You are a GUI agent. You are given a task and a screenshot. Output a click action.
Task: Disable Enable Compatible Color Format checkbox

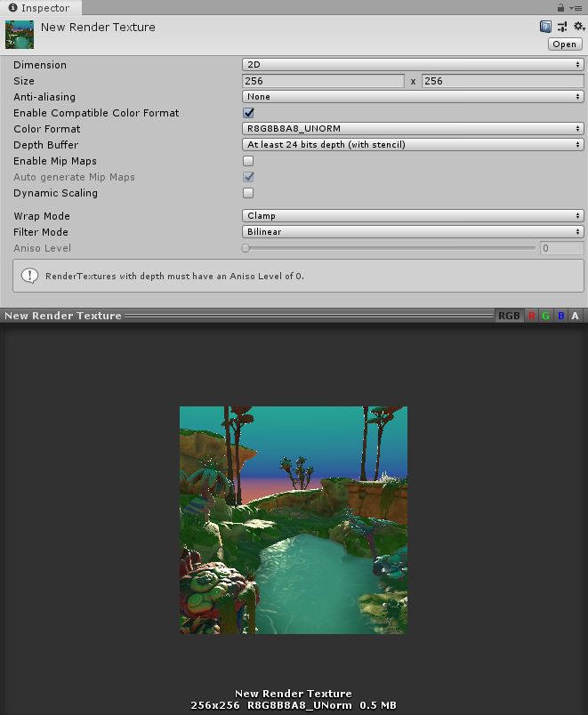pos(248,113)
